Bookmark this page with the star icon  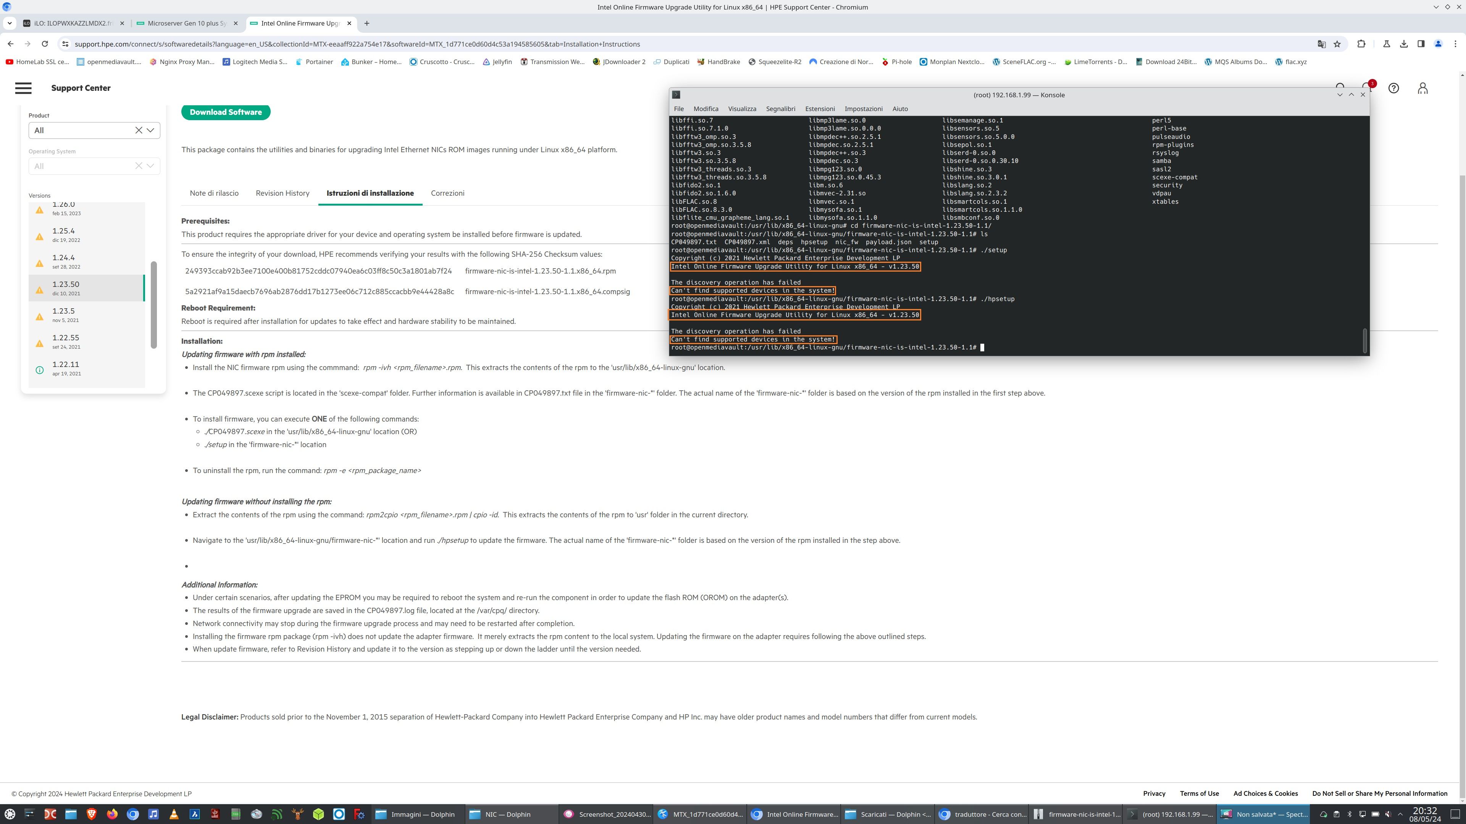pos(1337,44)
